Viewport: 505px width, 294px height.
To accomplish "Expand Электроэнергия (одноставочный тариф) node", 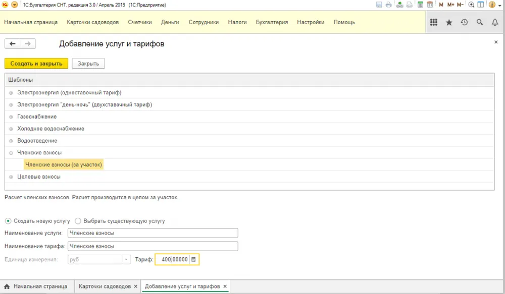I will click(x=11, y=93).
